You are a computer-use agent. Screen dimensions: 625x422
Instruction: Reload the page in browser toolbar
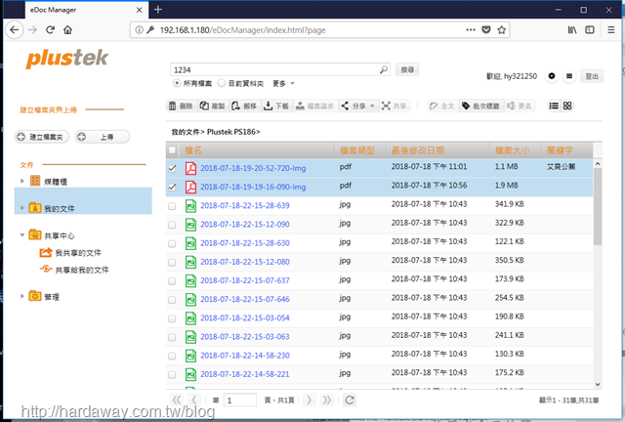coord(50,30)
